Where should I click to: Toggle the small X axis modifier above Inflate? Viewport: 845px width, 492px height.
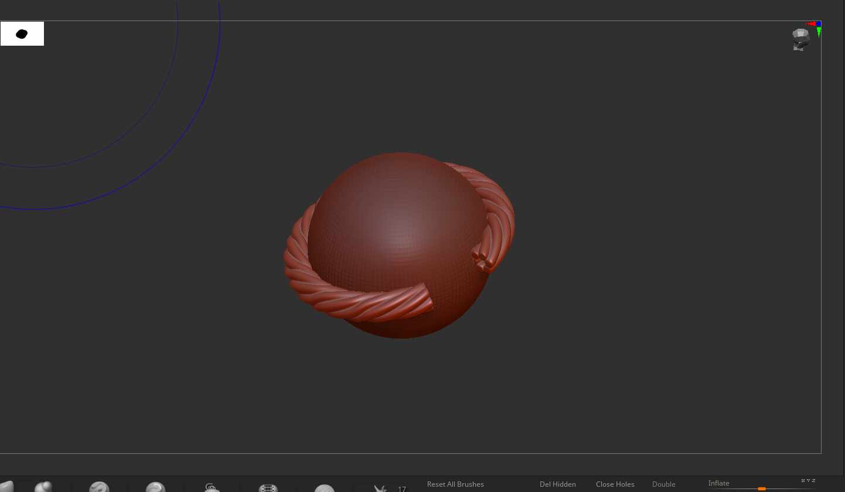[x=803, y=481]
